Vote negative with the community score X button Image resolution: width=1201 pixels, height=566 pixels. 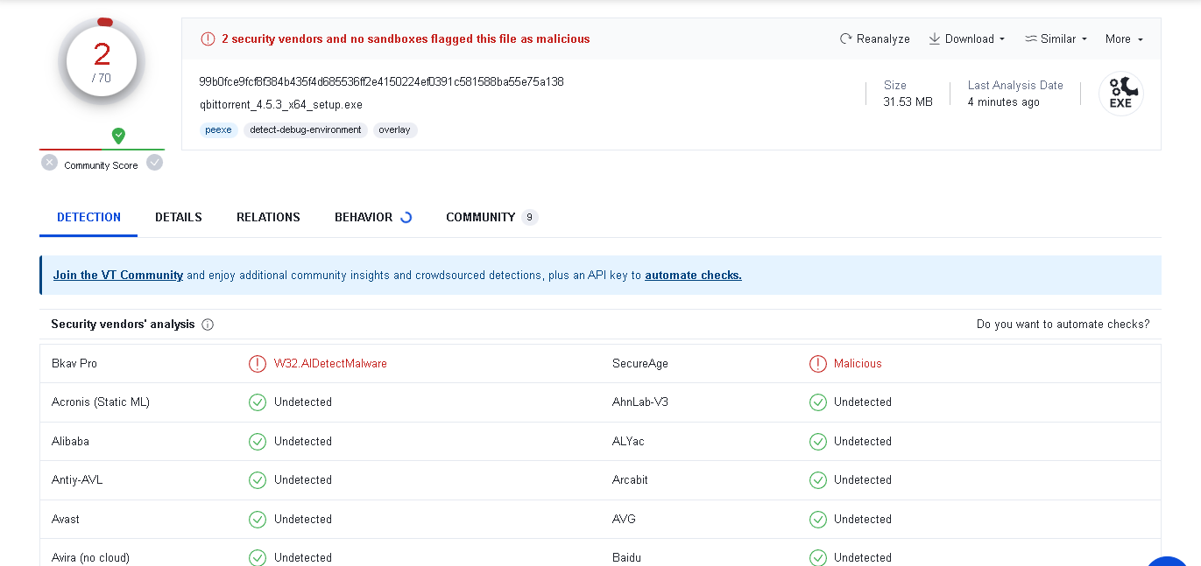coord(50,163)
